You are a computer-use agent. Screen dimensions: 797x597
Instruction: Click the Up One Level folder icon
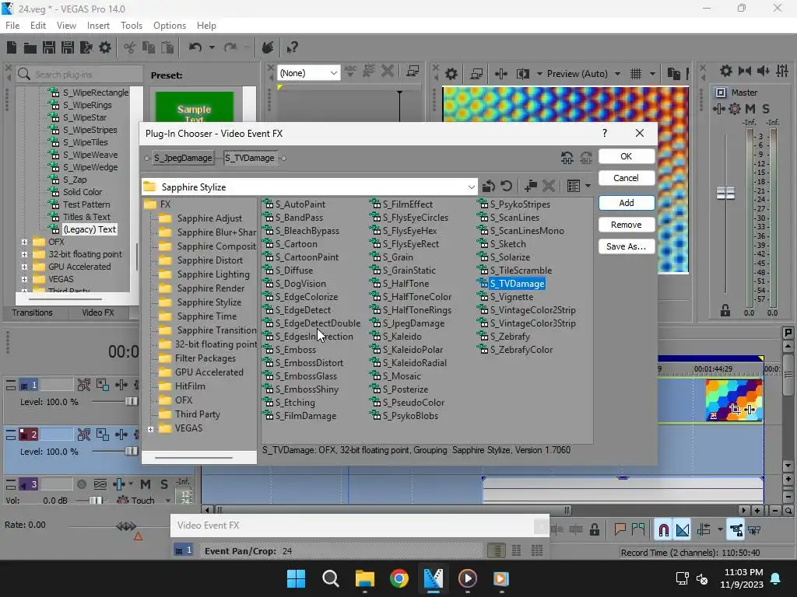coord(489,187)
